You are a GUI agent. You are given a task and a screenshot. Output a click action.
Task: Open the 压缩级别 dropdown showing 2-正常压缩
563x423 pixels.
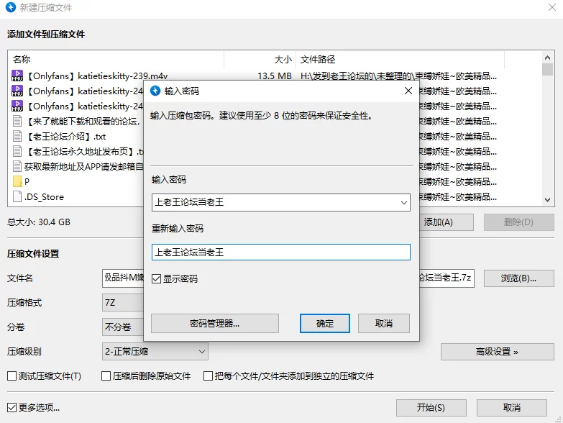pyautogui.click(x=155, y=352)
